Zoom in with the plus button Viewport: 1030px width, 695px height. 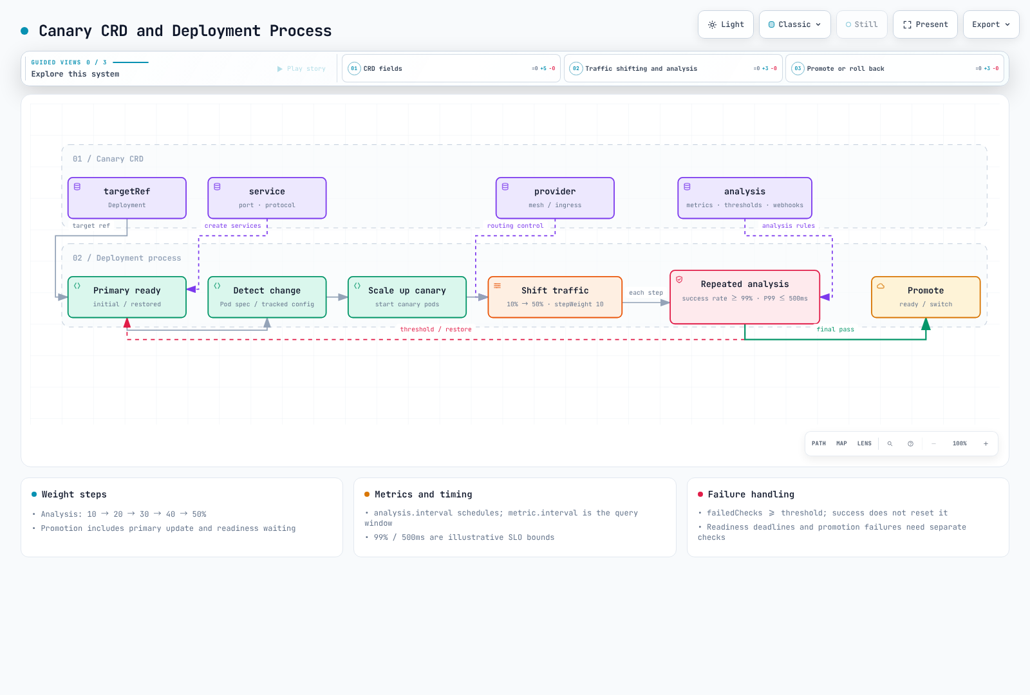coord(986,443)
